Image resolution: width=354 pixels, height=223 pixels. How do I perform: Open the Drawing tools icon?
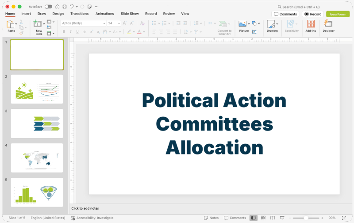point(271,24)
